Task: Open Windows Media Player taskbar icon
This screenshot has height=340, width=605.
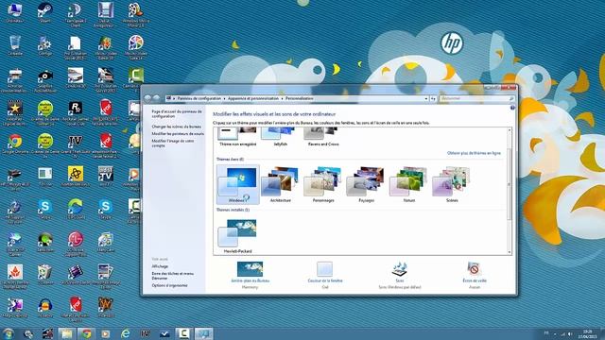Action: pyautogui.click(x=106, y=333)
